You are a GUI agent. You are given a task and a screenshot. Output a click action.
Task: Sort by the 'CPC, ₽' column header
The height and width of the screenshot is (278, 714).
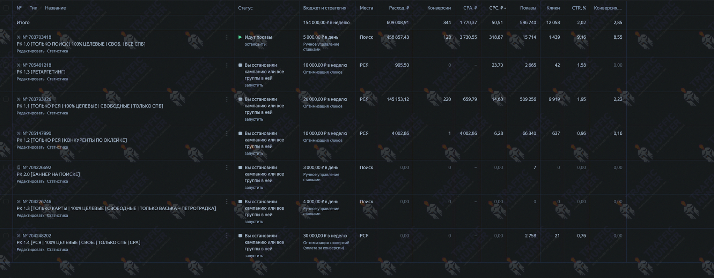click(x=497, y=8)
